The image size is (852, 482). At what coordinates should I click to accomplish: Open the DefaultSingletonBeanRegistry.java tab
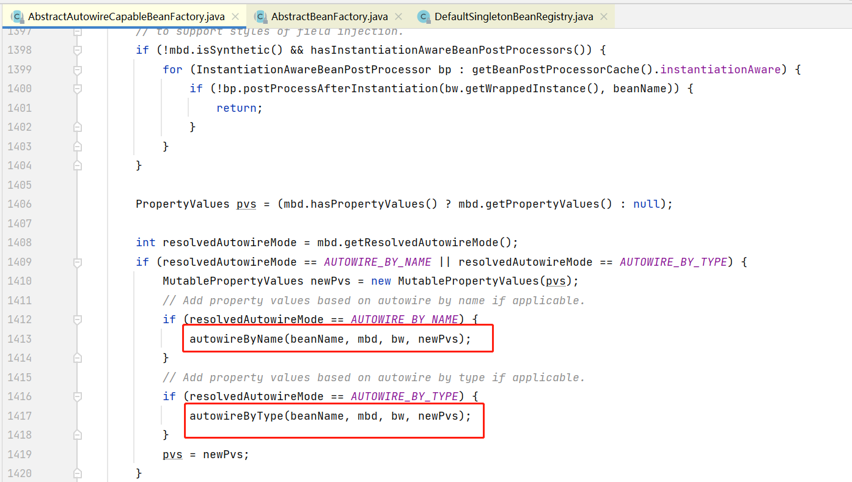pyautogui.click(x=513, y=16)
